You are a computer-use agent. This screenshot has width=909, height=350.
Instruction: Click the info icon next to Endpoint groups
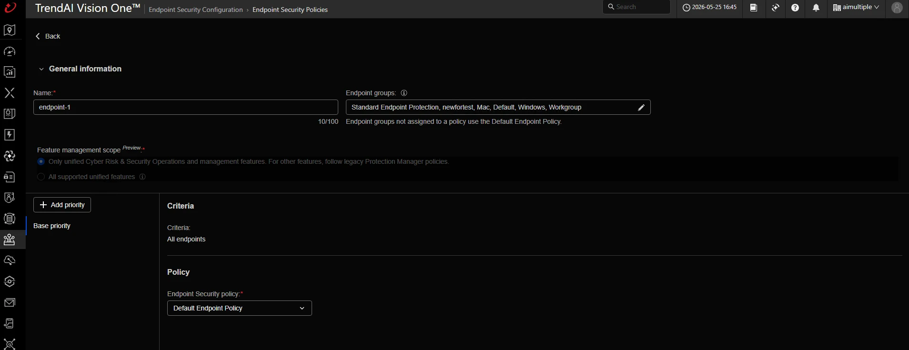coord(404,93)
